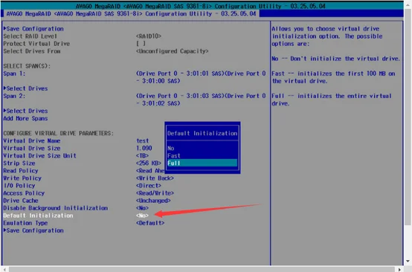Open Select Drives under Span 2
Viewport: 412px width, 272px height.
pyautogui.click(x=25, y=111)
